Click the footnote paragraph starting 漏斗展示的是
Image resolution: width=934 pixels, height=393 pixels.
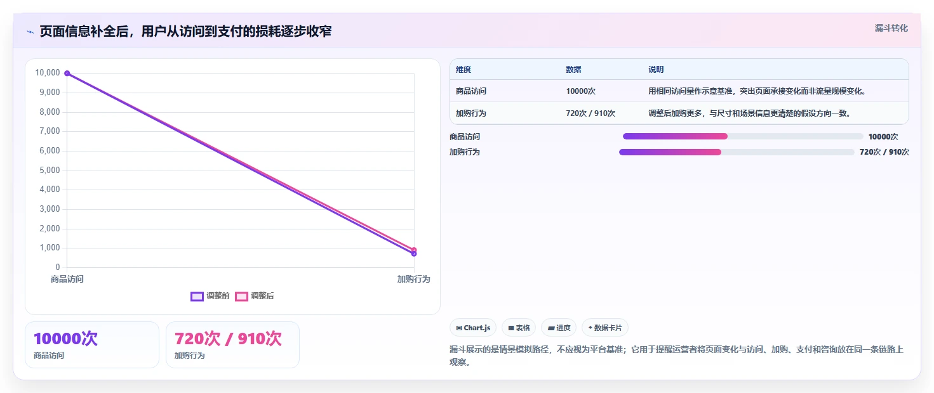click(676, 356)
